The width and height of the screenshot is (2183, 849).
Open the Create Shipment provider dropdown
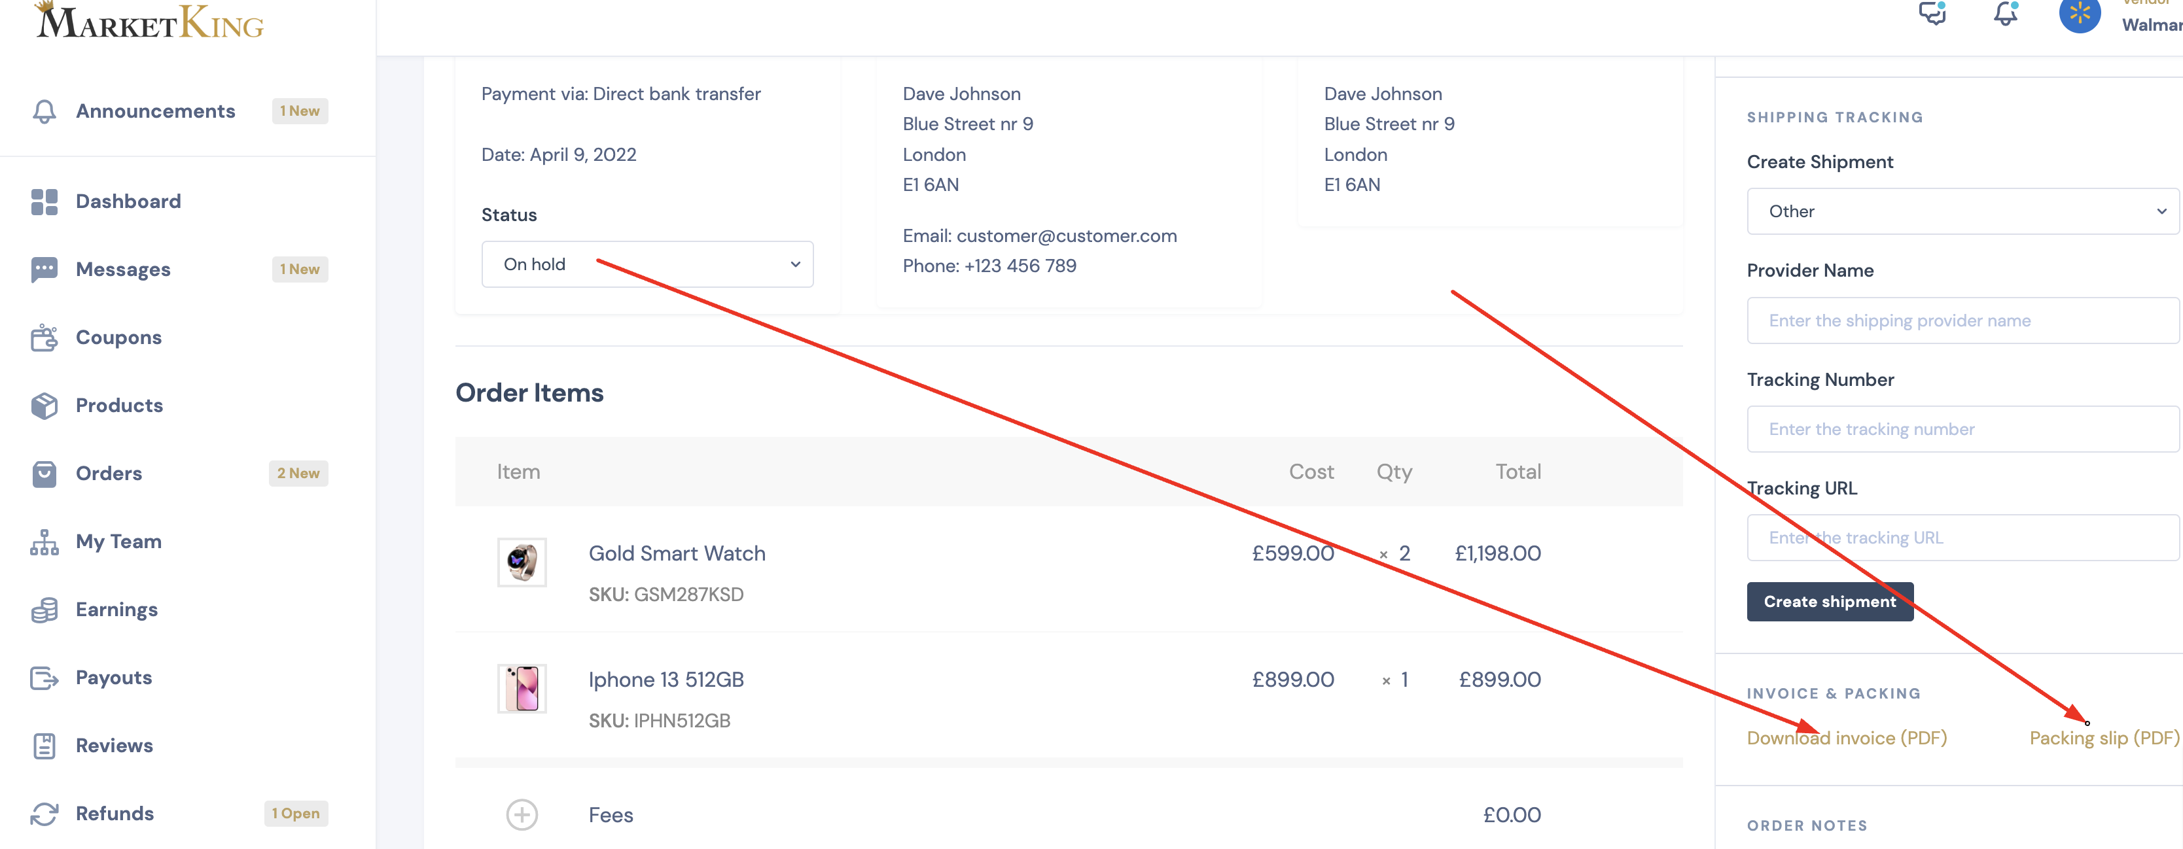click(1962, 211)
